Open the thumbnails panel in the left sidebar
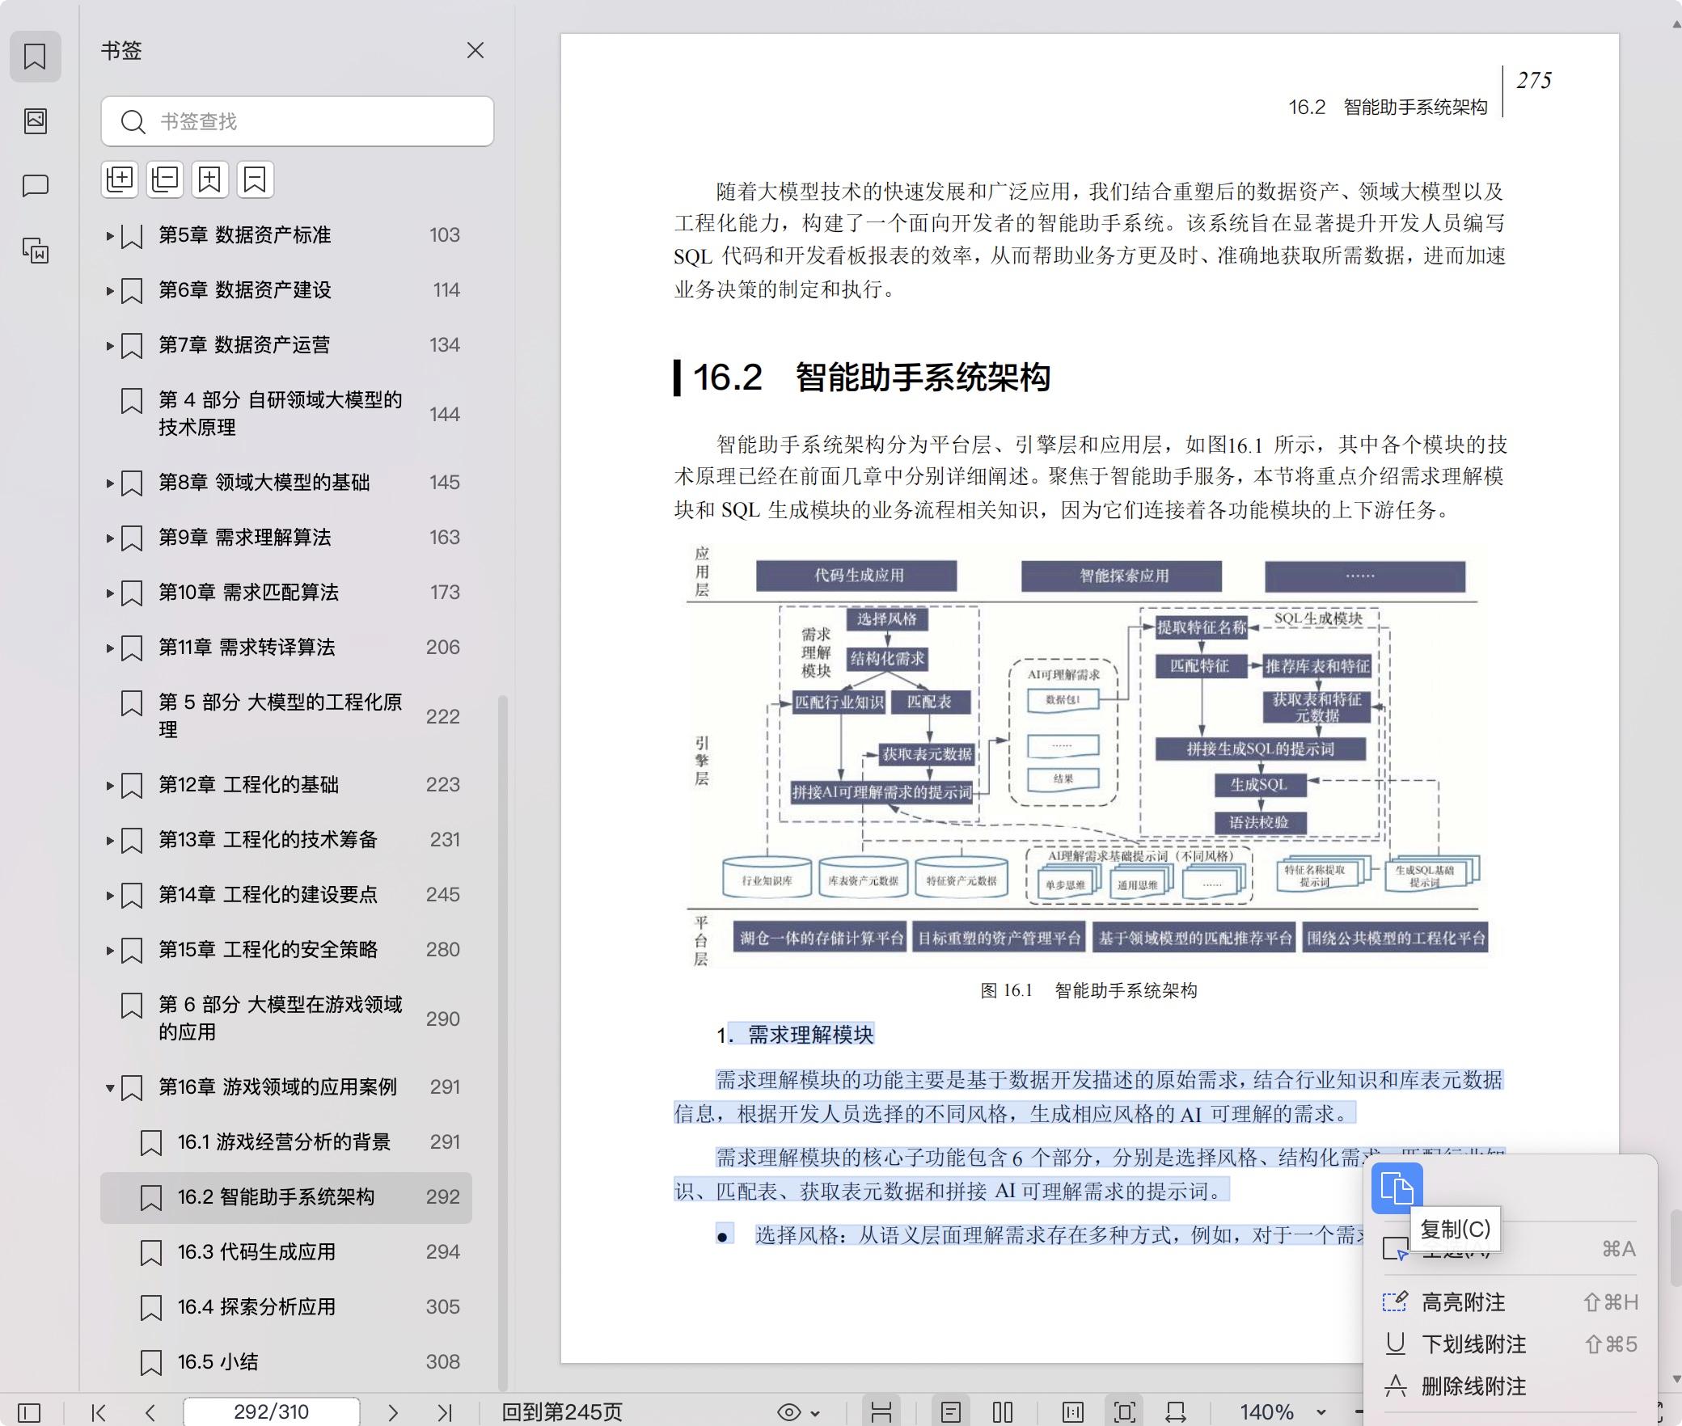The image size is (1682, 1426). point(36,120)
